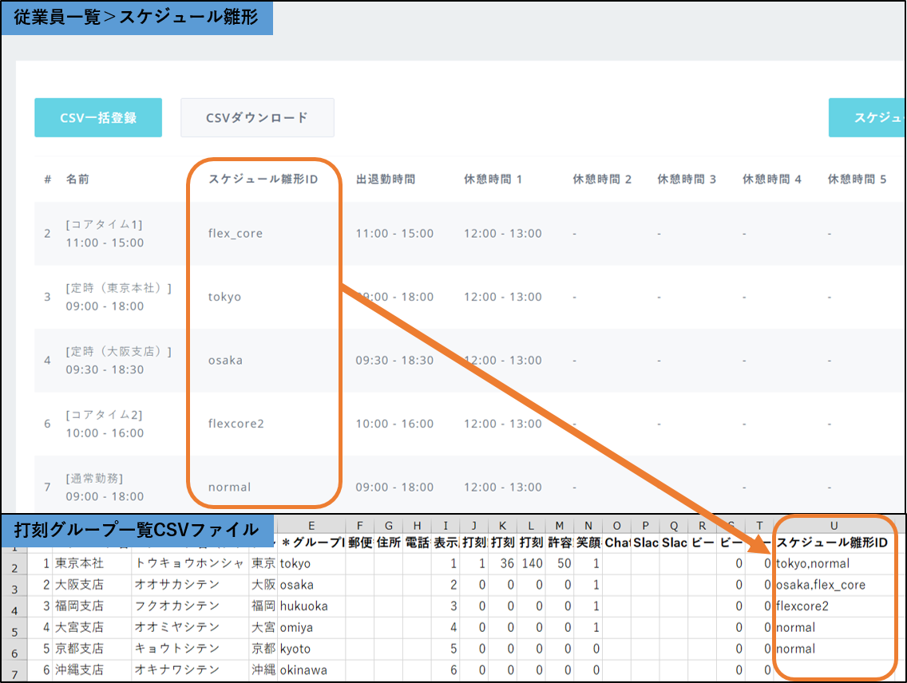907x683 pixels.
Task: Click the [定時（大阪支店）] schedule name
Action: 119,351
